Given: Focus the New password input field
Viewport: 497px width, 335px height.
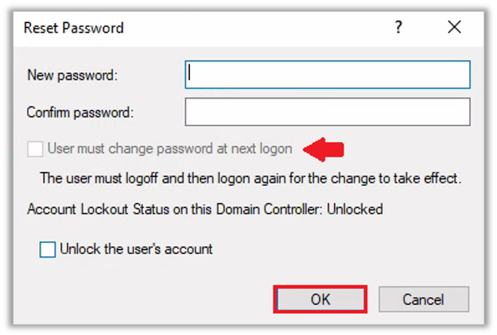Looking at the screenshot, I should click(x=328, y=75).
